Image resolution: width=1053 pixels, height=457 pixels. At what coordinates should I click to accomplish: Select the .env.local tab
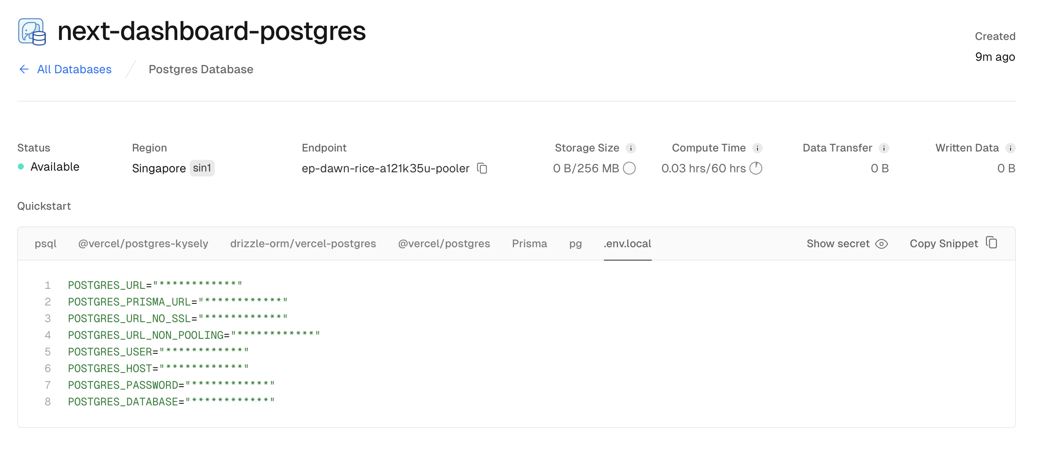coord(627,244)
